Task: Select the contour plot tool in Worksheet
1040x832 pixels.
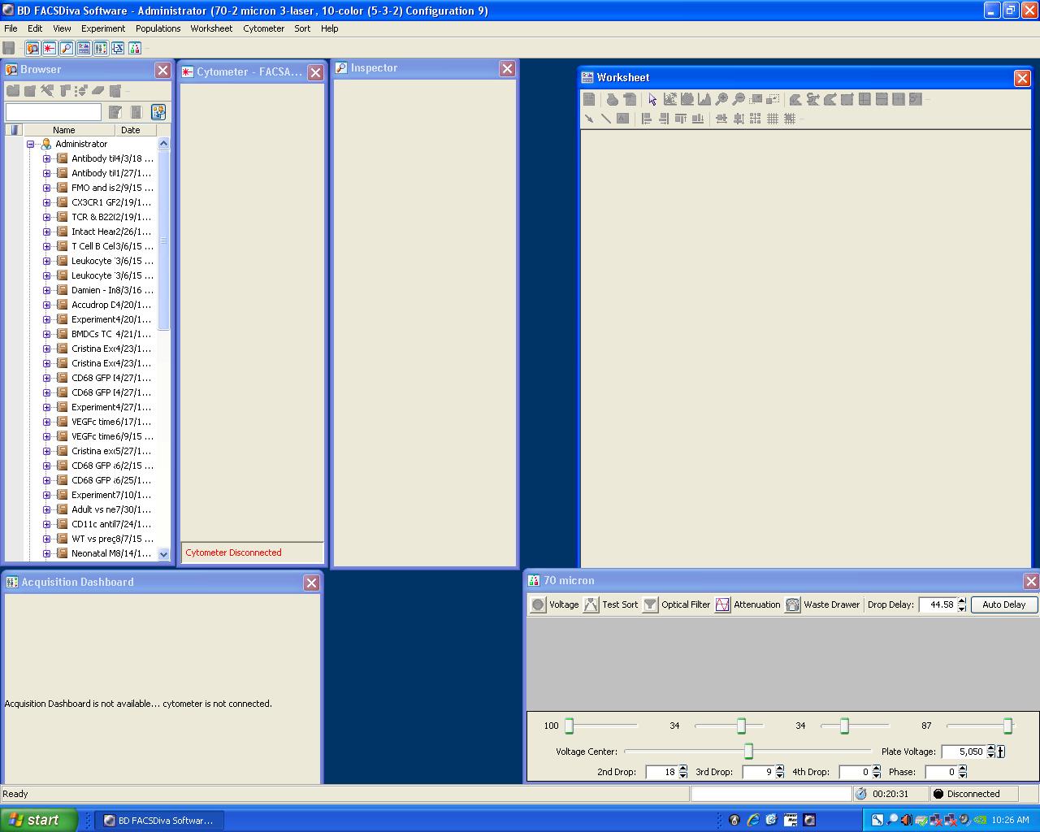Action: (687, 99)
